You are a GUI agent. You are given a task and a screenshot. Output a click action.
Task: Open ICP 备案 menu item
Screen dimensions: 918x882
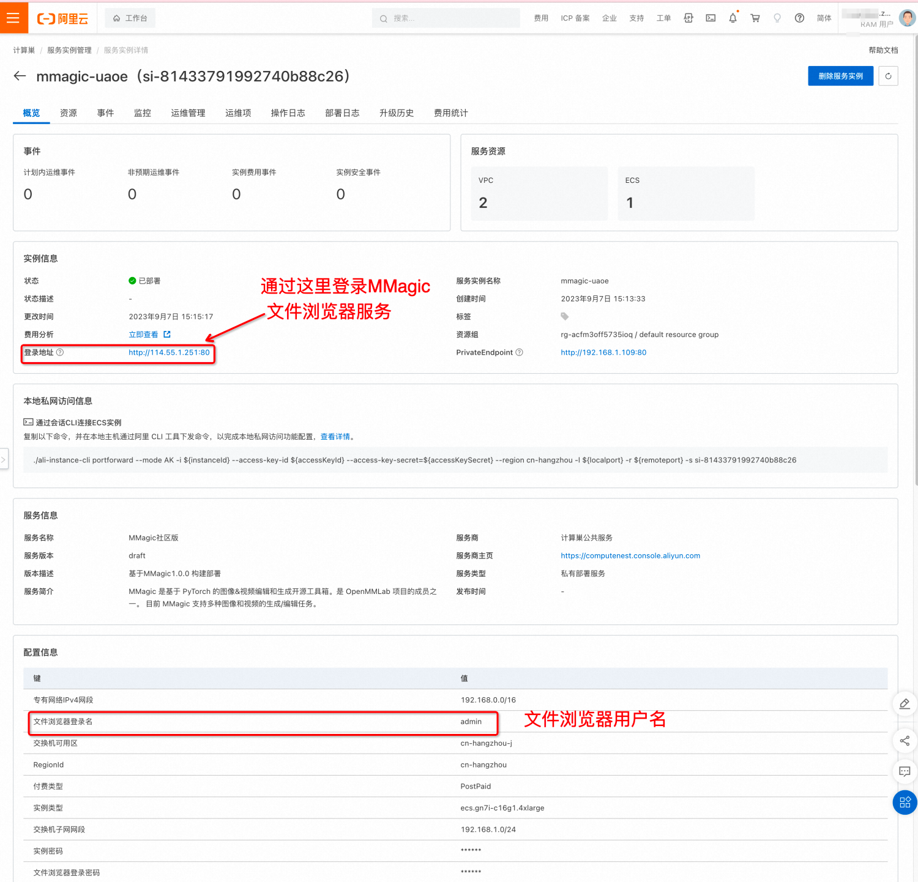pos(575,18)
